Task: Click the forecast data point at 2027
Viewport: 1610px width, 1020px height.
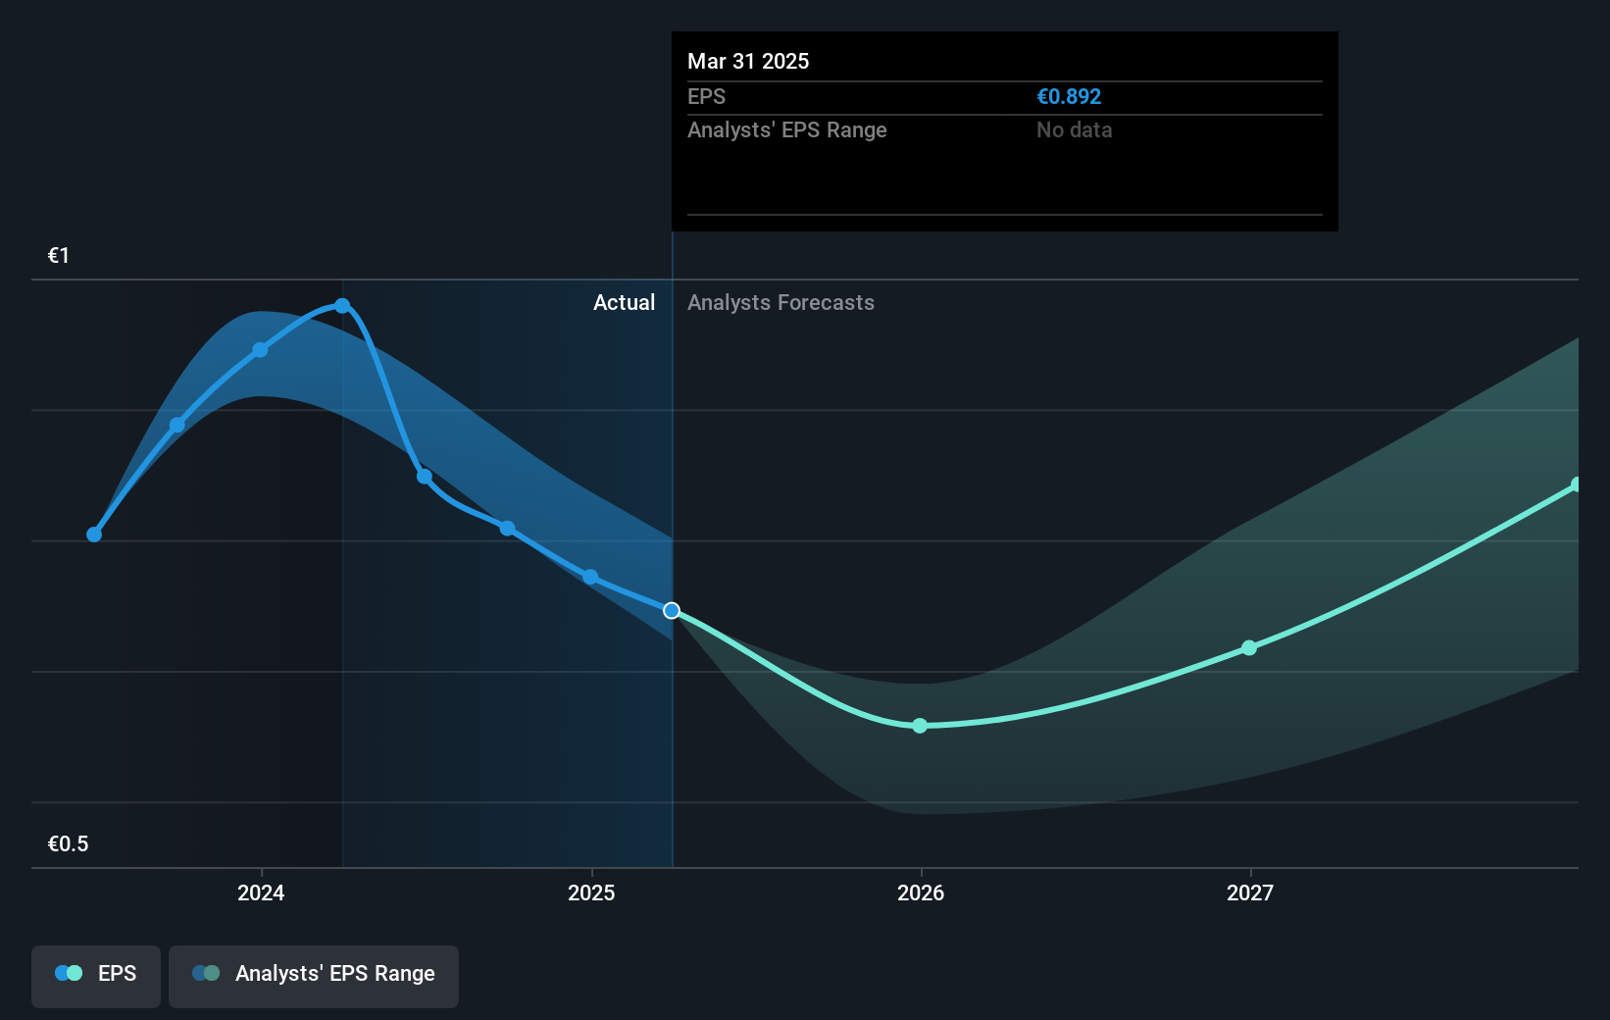Action: coord(1249,648)
